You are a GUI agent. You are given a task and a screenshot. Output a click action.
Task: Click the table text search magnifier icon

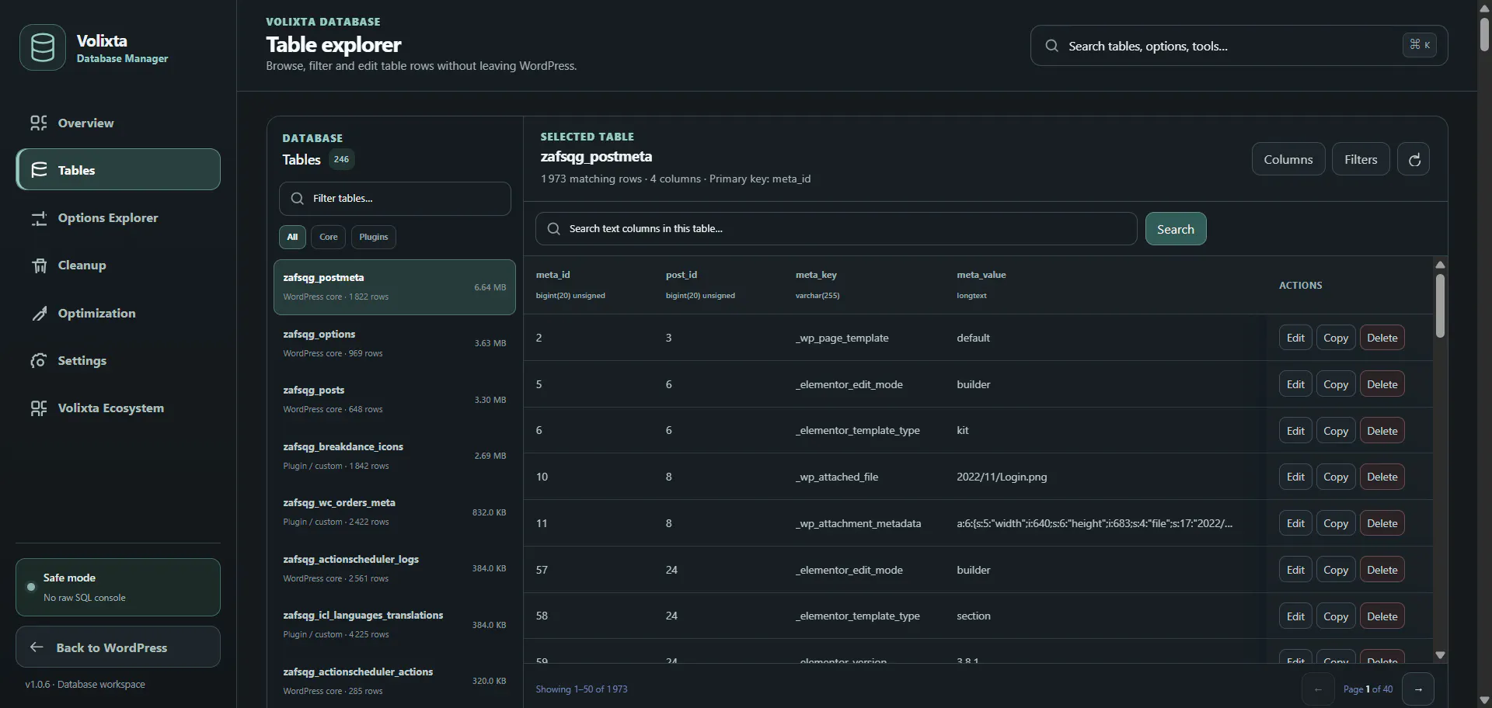click(x=553, y=229)
